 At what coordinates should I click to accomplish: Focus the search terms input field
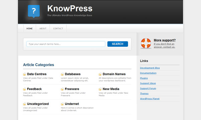66,44
